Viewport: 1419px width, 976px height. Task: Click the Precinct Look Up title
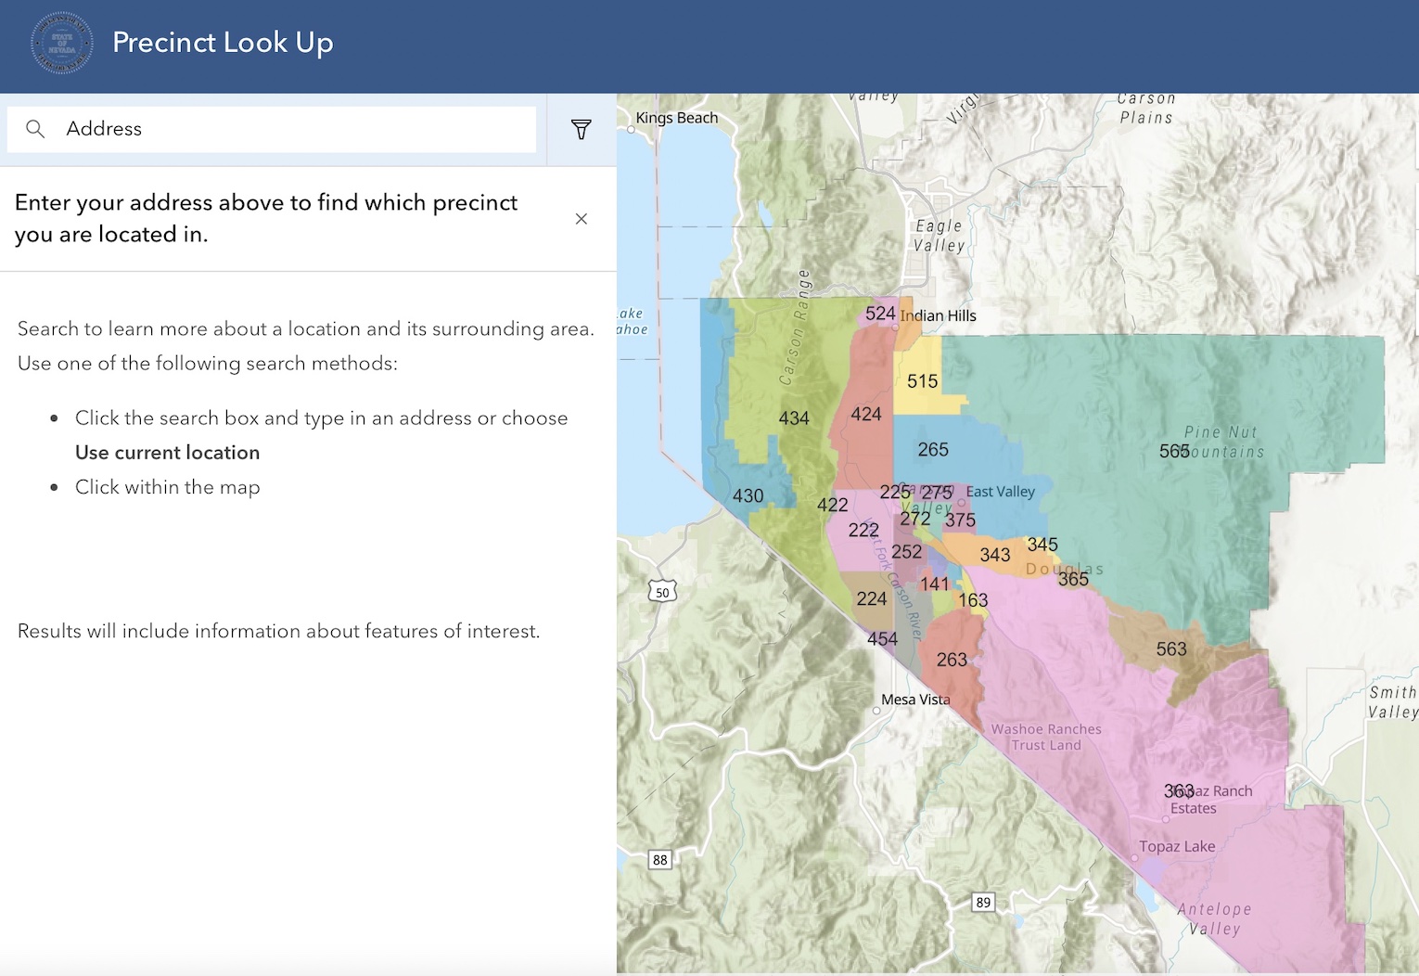222,43
